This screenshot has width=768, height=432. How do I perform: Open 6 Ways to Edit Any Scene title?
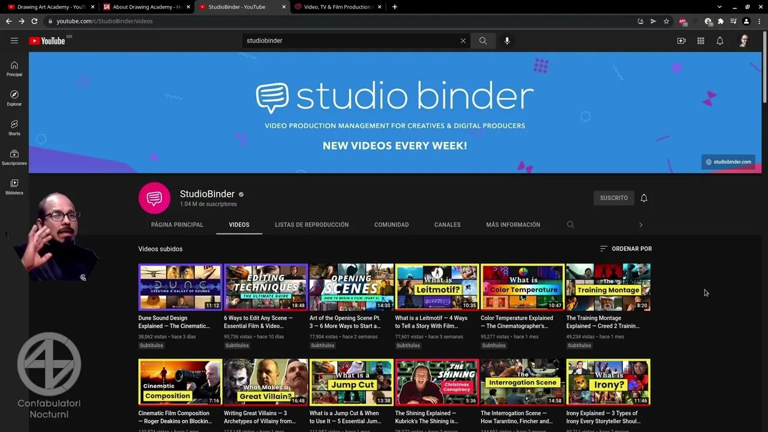[258, 322]
